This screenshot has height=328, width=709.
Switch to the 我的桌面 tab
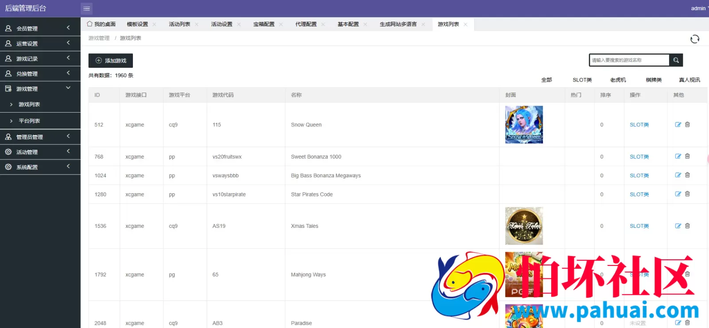[x=101, y=24]
